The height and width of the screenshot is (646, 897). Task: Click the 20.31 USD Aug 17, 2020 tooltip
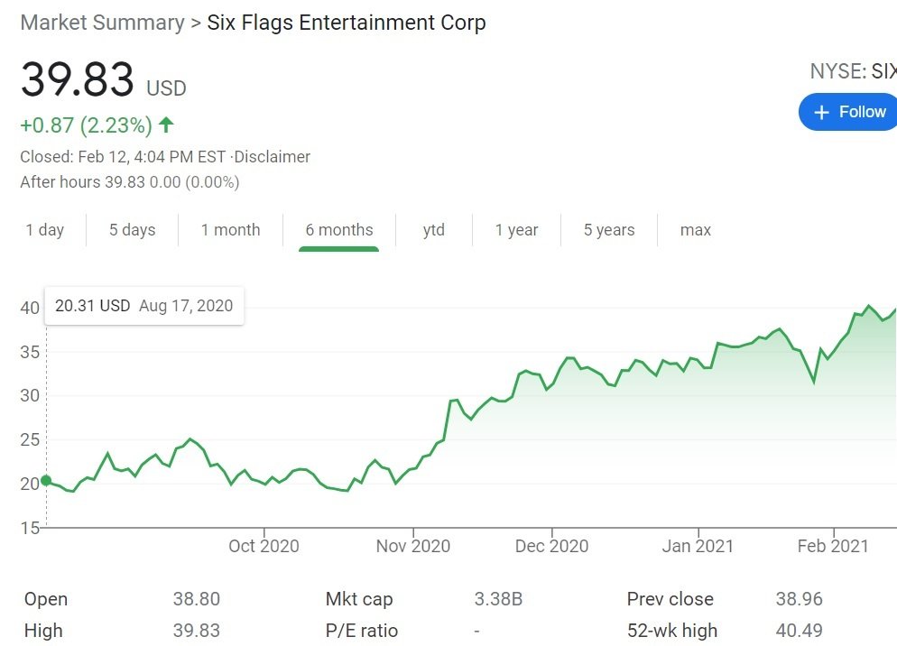tap(144, 306)
